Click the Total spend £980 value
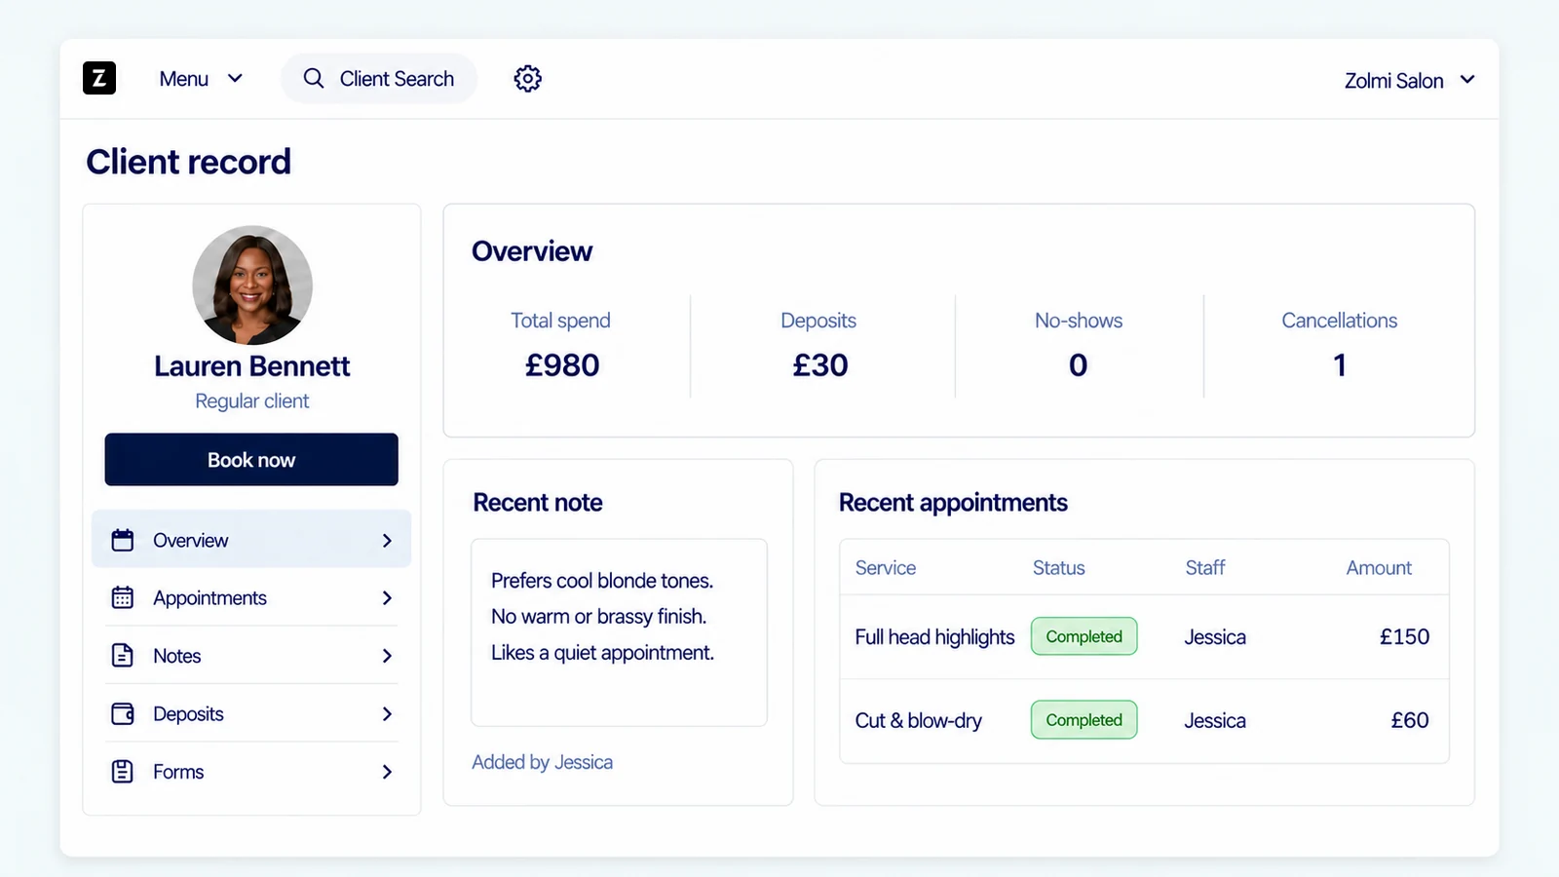Image resolution: width=1559 pixels, height=877 pixels. pos(562,365)
